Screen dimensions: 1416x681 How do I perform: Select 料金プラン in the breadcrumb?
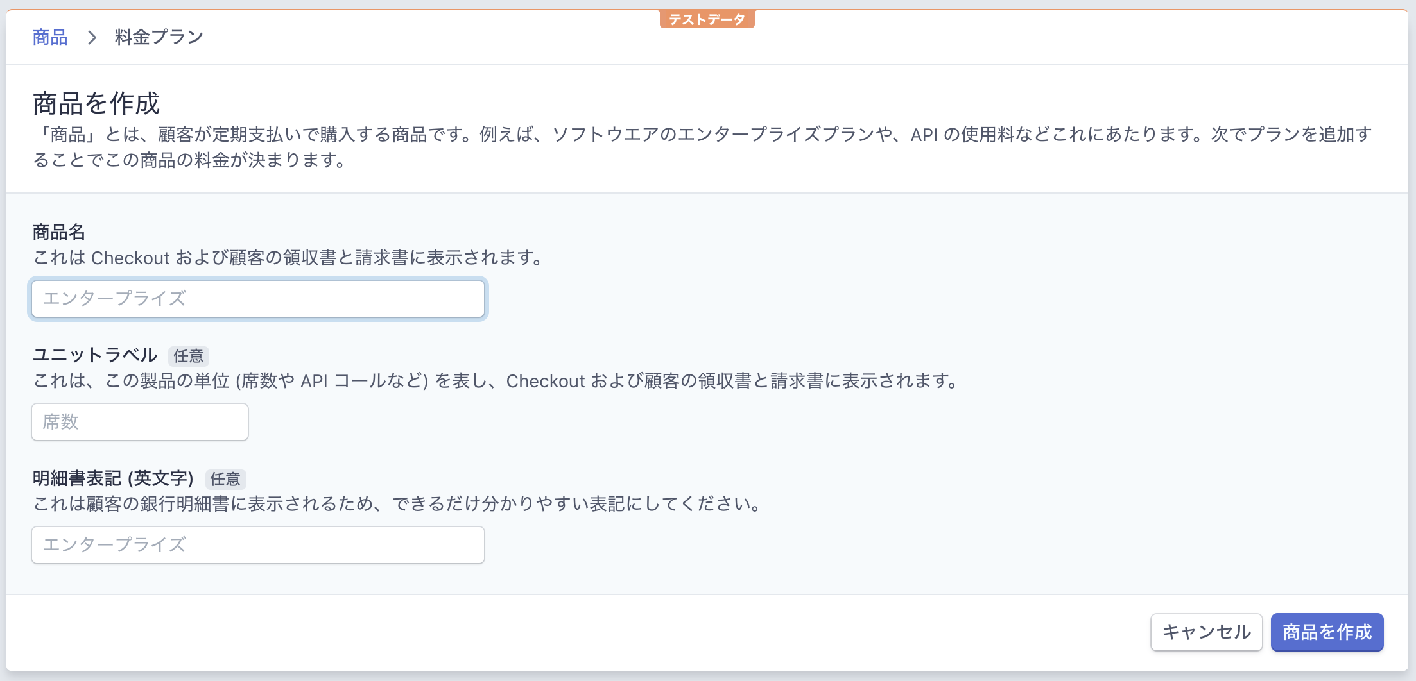[x=157, y=37]
